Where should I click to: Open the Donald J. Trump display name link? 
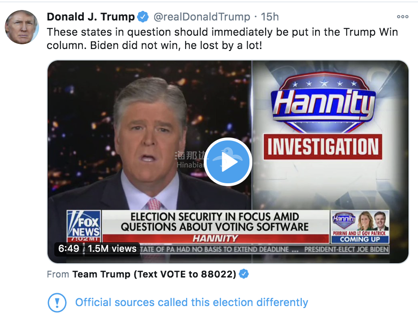pyautogui.click(x=91, y=17)
